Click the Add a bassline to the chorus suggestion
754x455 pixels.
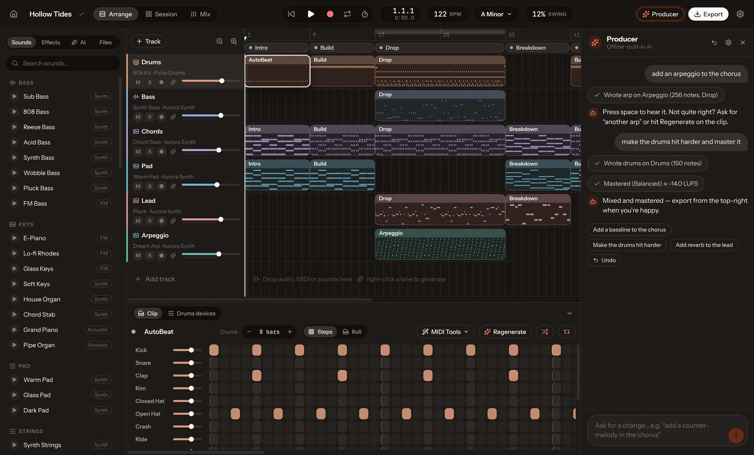[629, 230]
